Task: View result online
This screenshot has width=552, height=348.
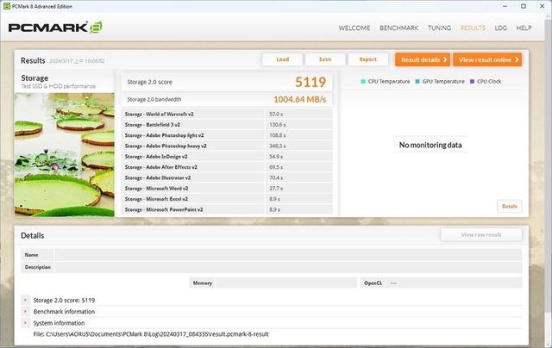Action: coord(488,59)
